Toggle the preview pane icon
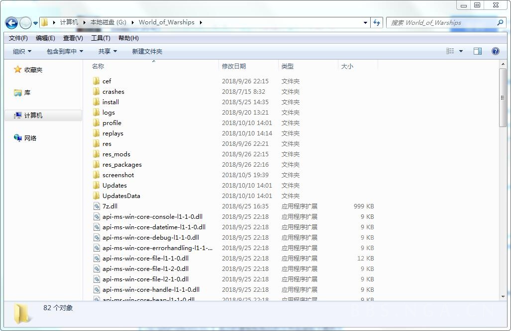The image size is (511, 331). pyautogui.click(x=478, y=51)
